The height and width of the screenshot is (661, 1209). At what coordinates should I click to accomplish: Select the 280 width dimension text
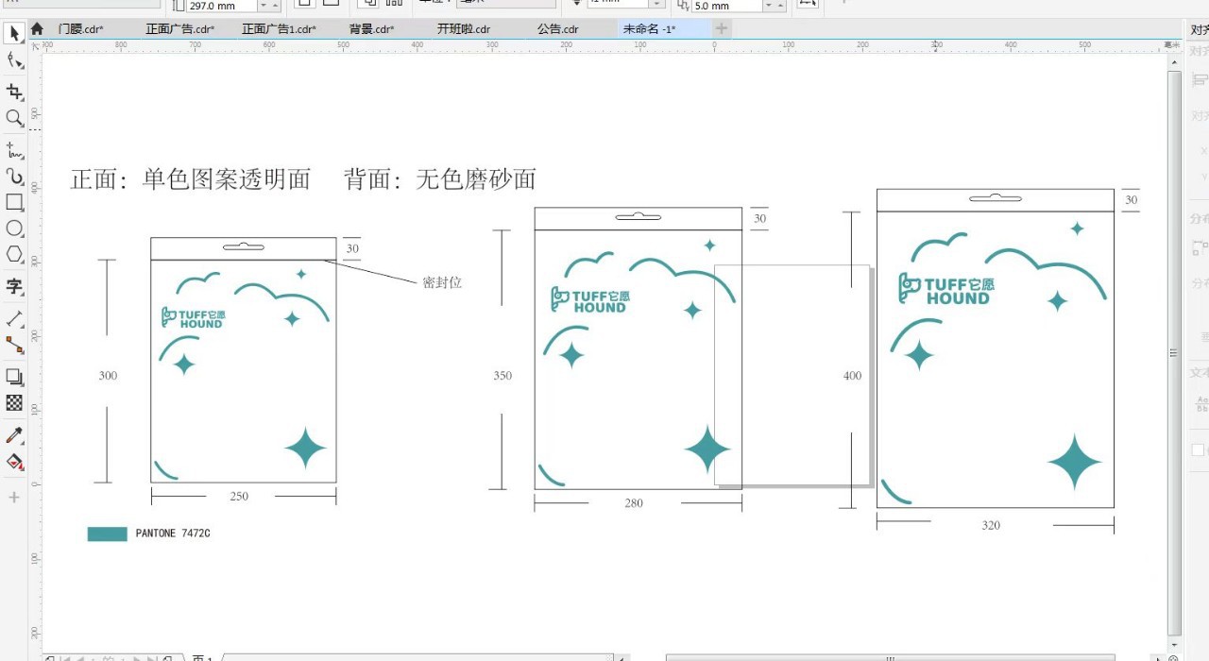point(634,503)
